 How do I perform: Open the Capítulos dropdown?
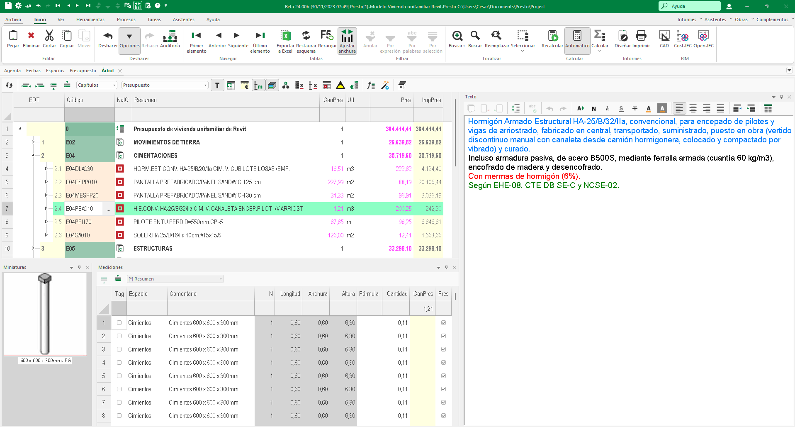point(114,85)
